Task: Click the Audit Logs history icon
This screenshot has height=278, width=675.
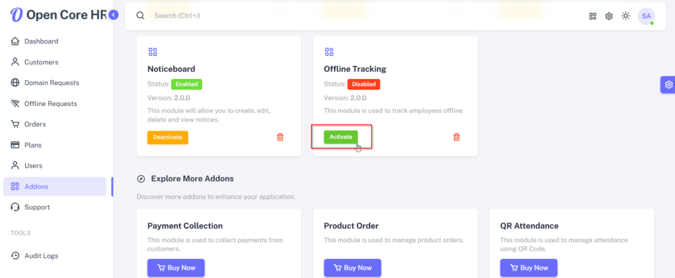Action: pos(15,256)
